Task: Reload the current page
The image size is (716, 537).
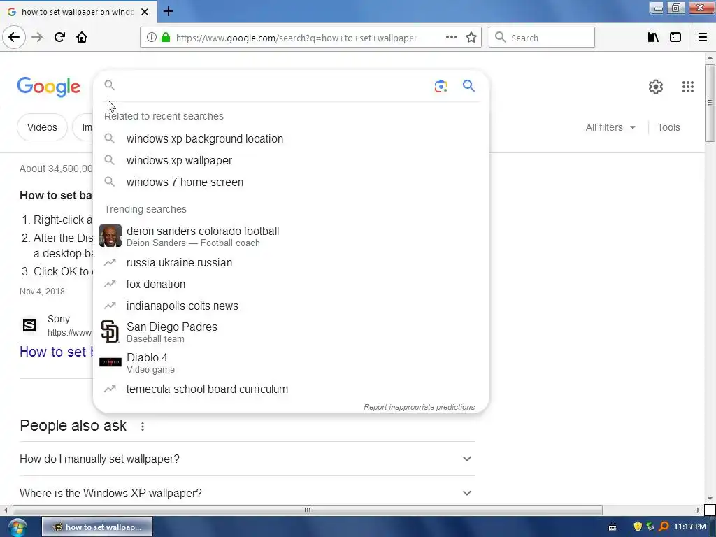Action: point(59,37)
